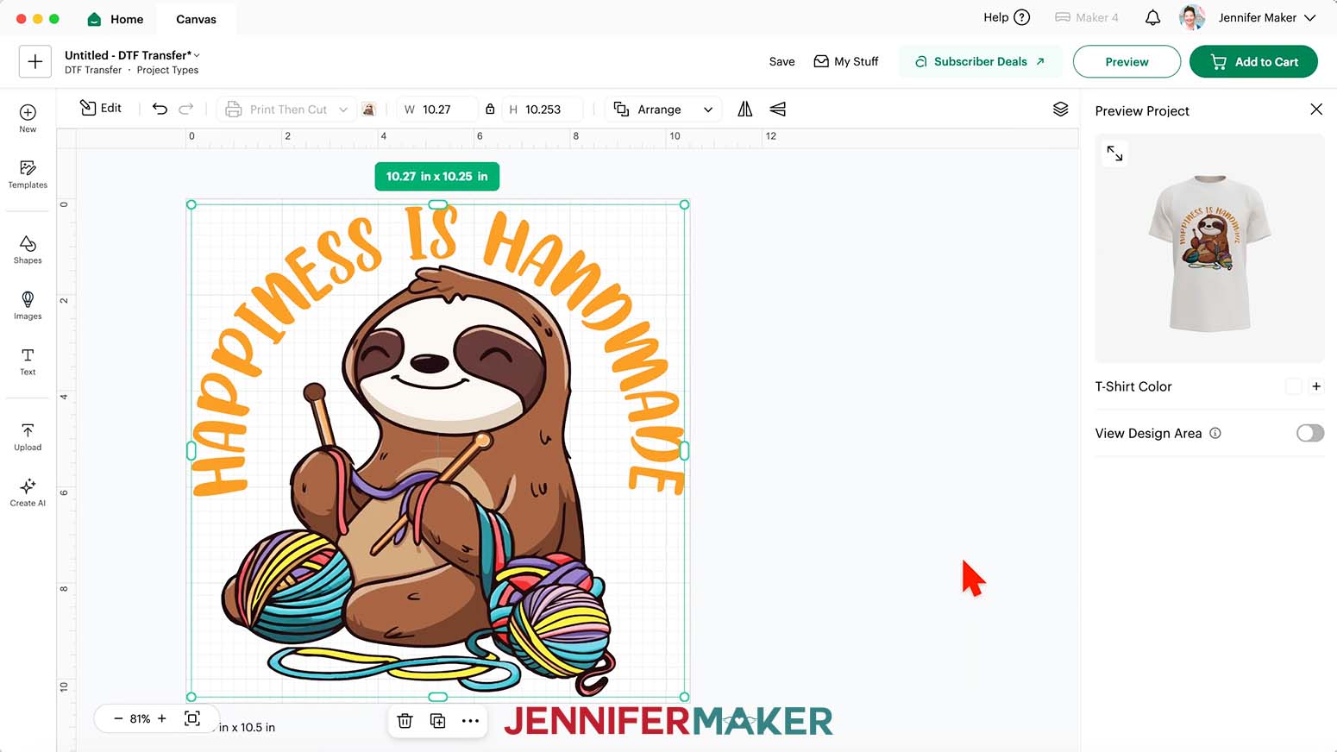Show View Design Area info tooltip
The image size is (1337, 752).
1215,433
